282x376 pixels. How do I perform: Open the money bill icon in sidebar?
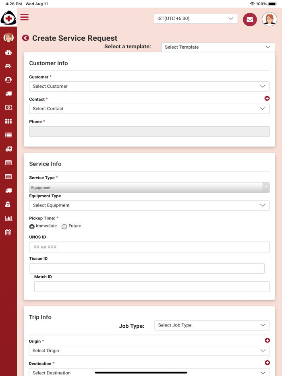pos(8,107)
